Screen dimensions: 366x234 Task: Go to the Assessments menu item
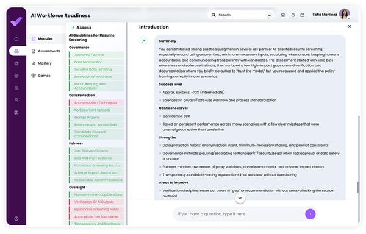46,51
